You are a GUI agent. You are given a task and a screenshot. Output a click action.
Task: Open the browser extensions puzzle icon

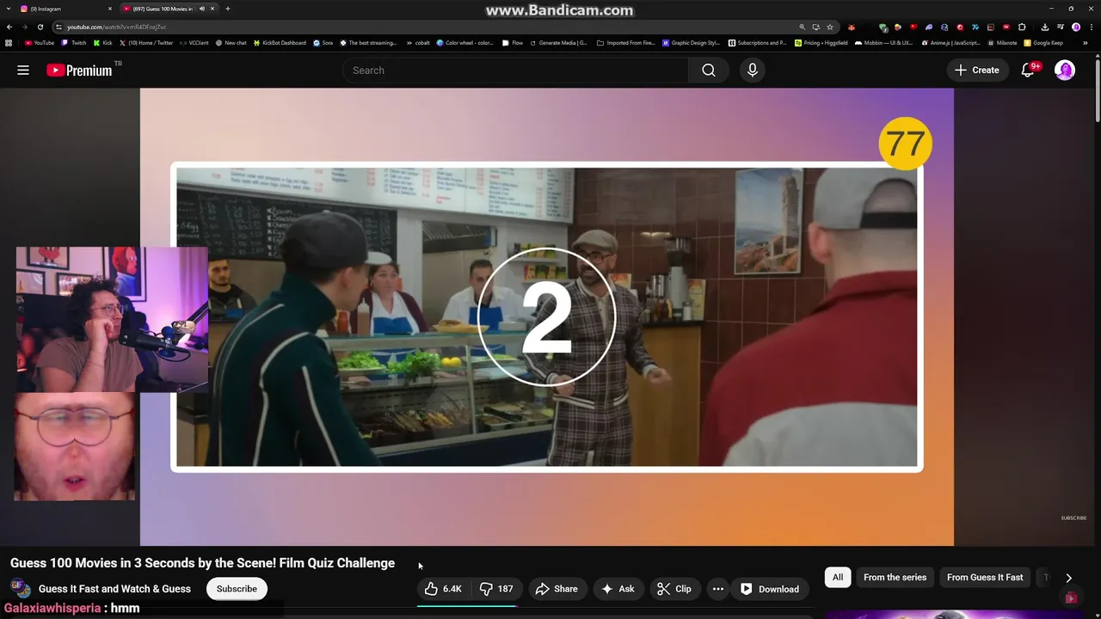[1022, 27]
